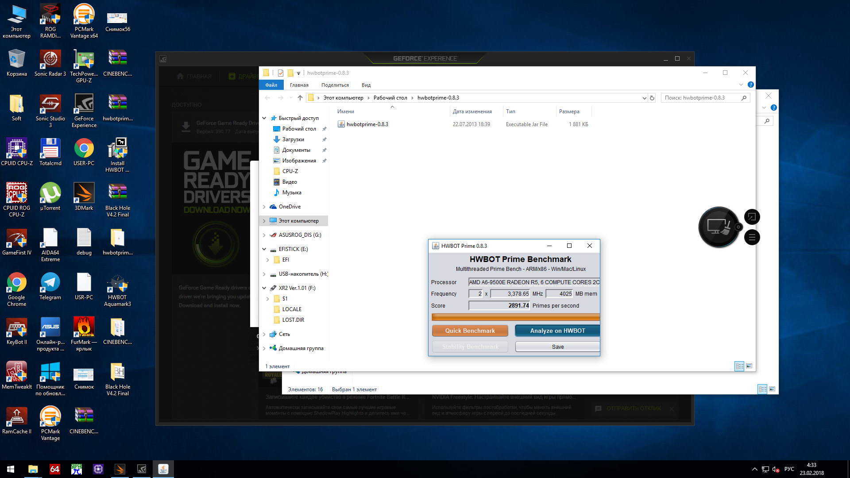Open the Recycle Bin (Корзина) icon
This screenshot has width=850, height=478.
tap(16, 62)
